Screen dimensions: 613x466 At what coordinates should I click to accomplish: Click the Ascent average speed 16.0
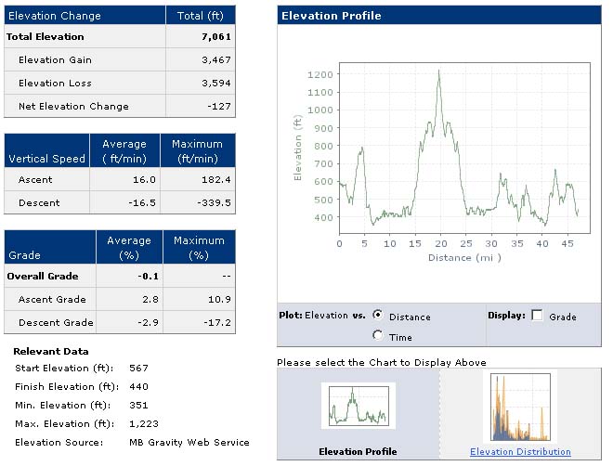pyautogui.click(x=144, y=180)
